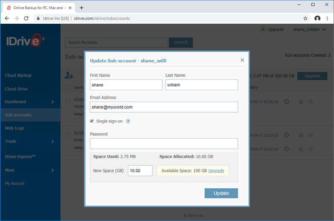Click the 'Sub-accounts Created: 2' text
This screenshot has height=221, width=334.
coord(308,55)
